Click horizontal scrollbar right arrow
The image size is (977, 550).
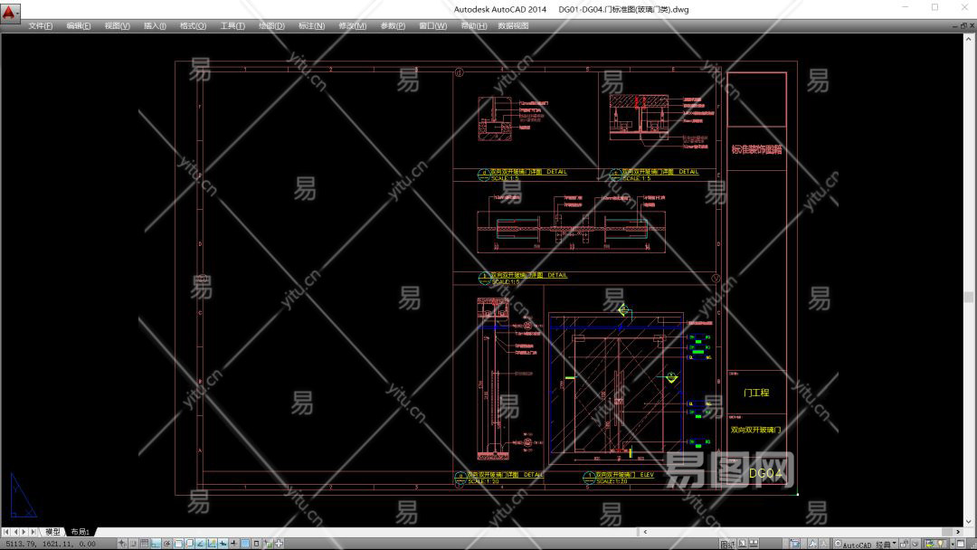click(x=958, y=532)
